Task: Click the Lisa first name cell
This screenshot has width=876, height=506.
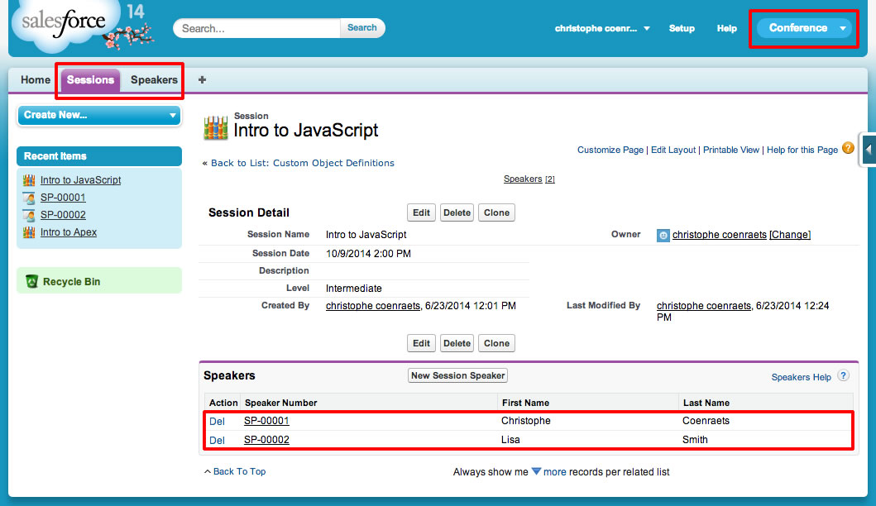Action: [510, 440]
